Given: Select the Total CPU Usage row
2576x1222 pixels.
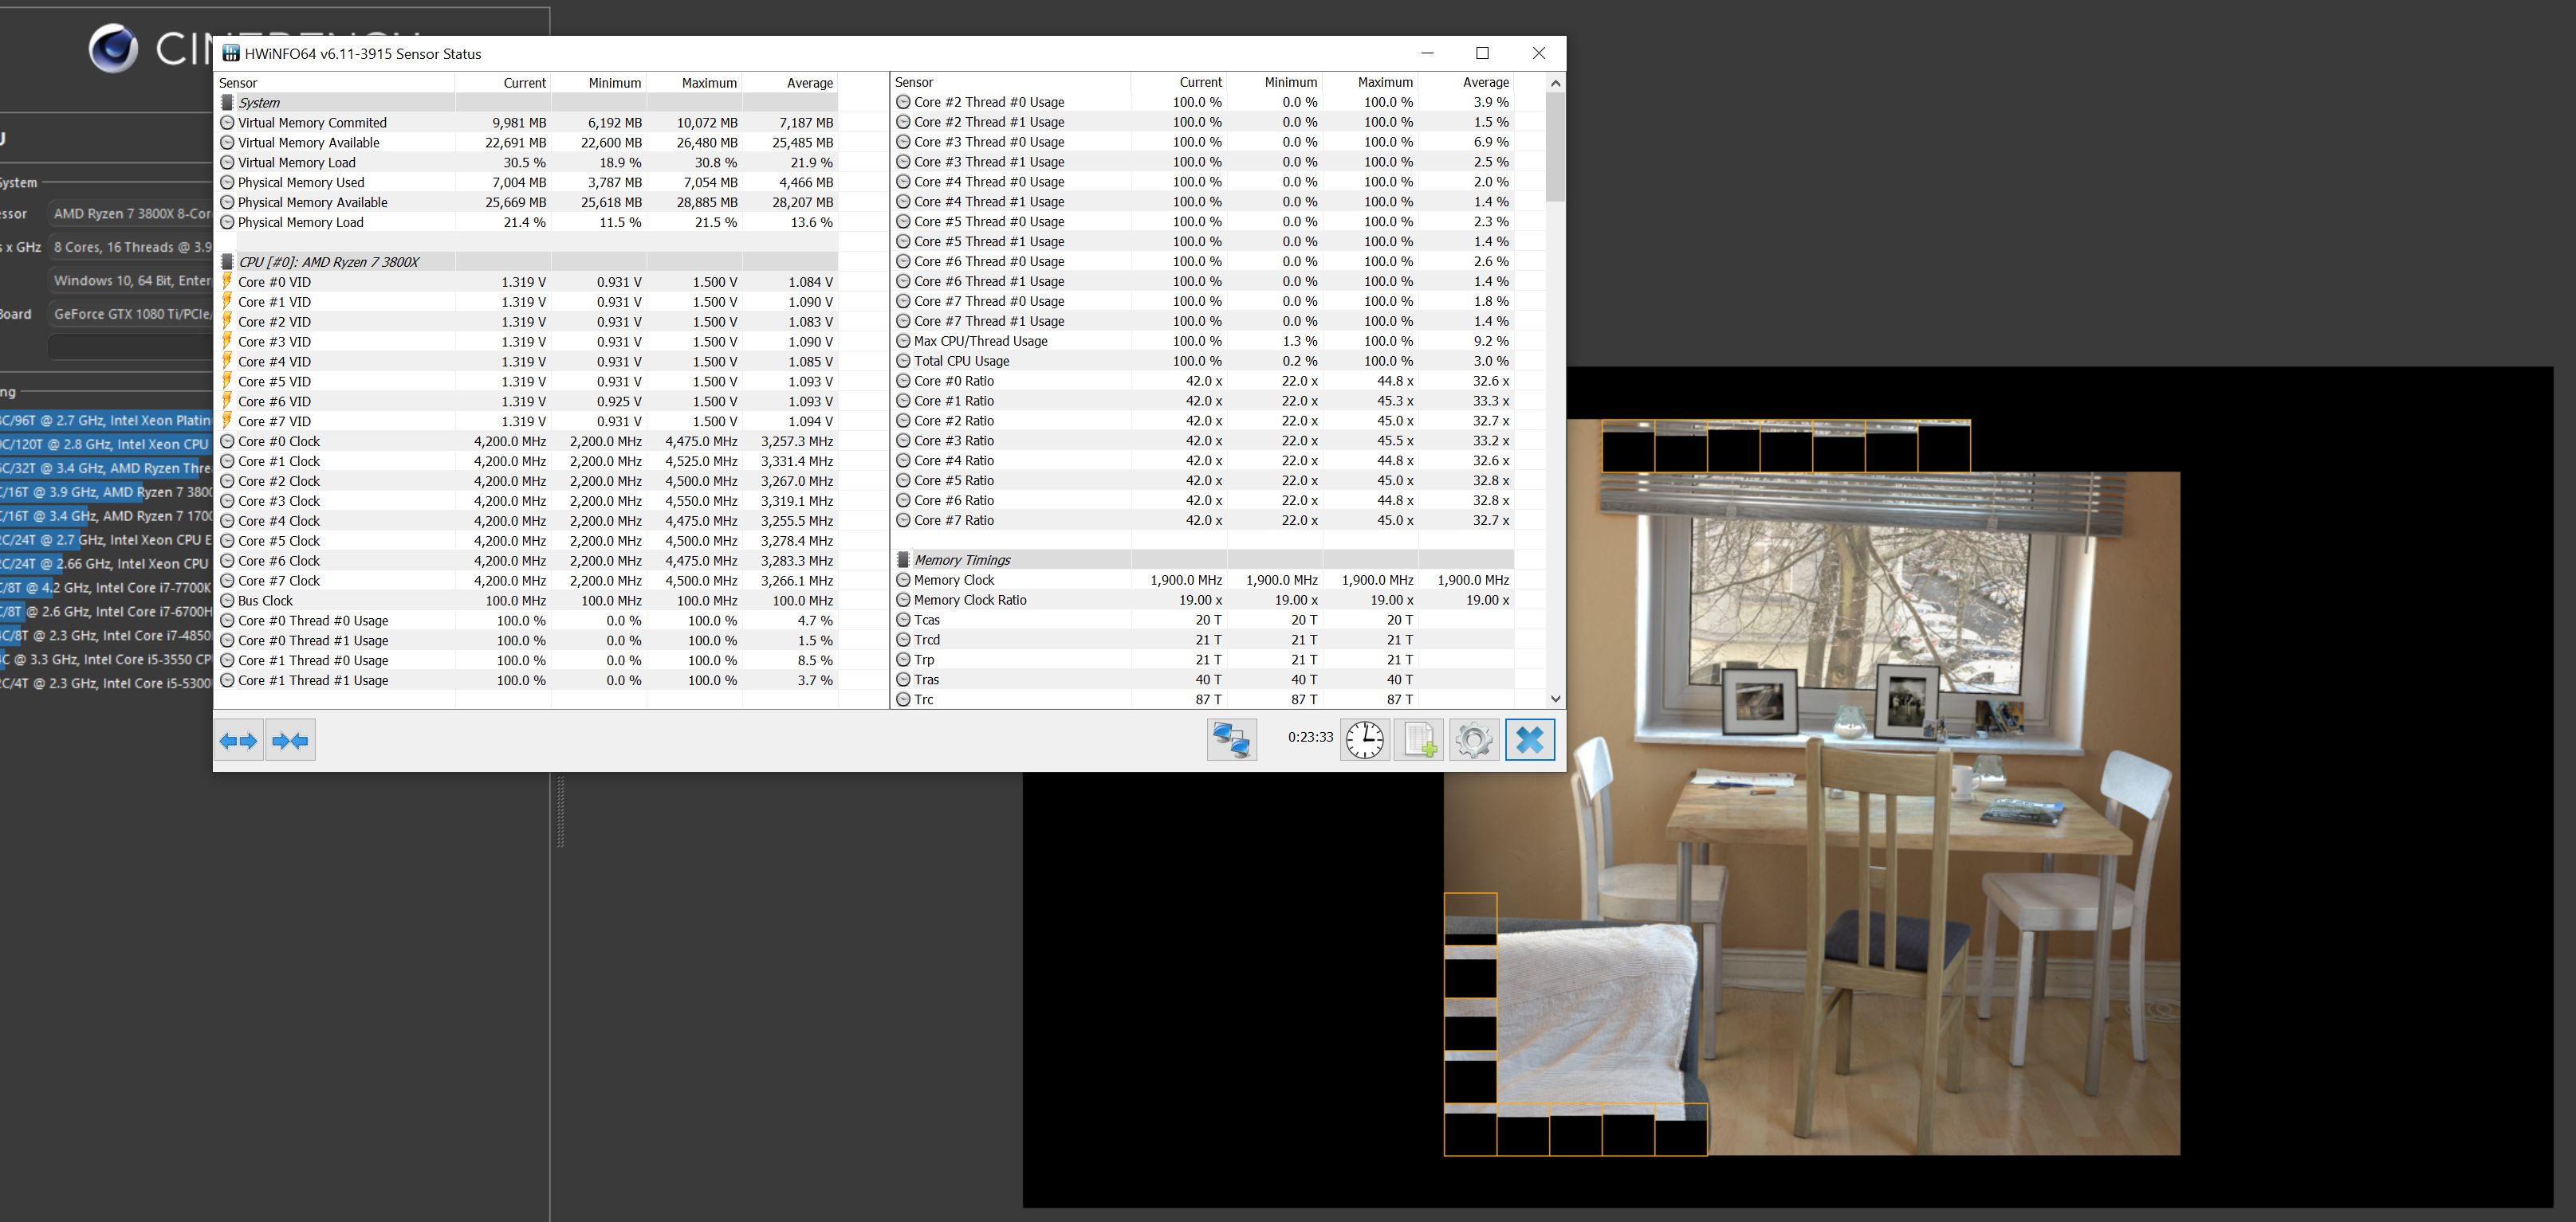Looking at the screenshot, I should tap(961, 361).
